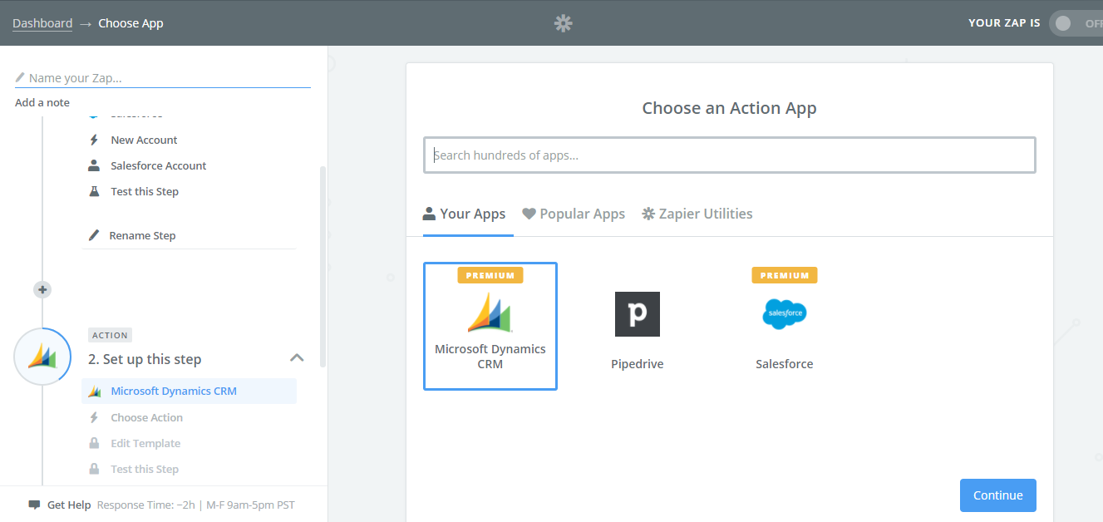Click the person icon next to Salesforce Account
1103x522 pixels.
click(94, 165)
